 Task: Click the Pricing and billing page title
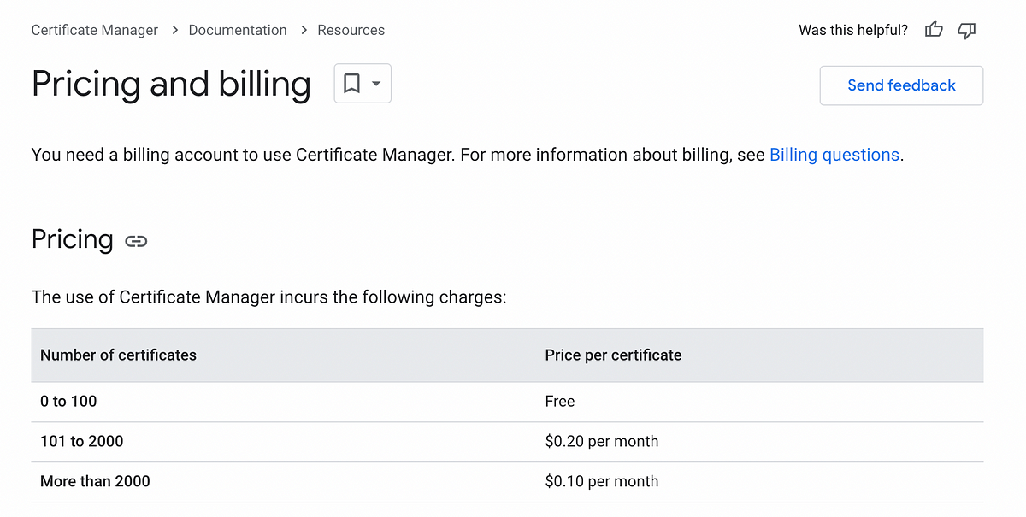(x=171, y=84)
